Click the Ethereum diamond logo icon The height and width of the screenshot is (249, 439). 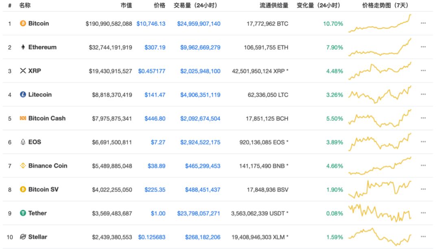point(23,47)
